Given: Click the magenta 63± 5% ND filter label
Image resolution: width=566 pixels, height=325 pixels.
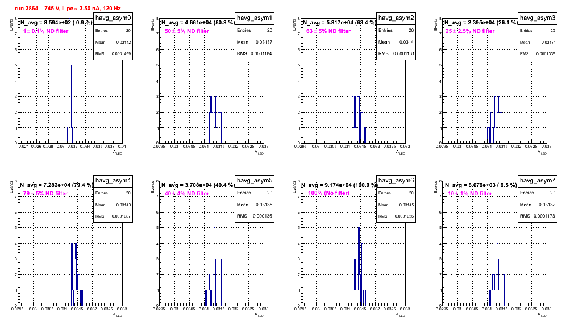Looking at the screenshot, I should [328, 31].
